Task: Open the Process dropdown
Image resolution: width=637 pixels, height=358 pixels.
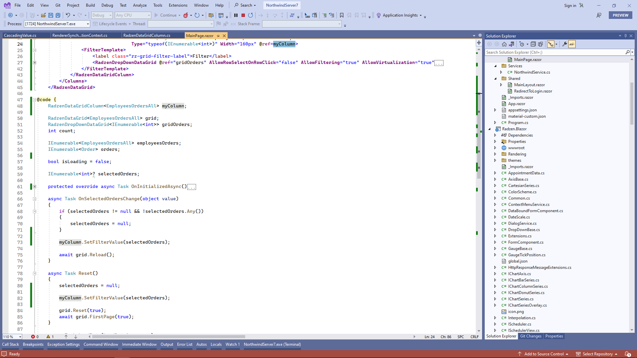Action: click(x=88, y=24)
